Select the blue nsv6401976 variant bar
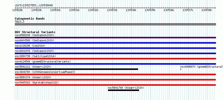The width and height of the screenshot is (223, 100). [115, 53]
